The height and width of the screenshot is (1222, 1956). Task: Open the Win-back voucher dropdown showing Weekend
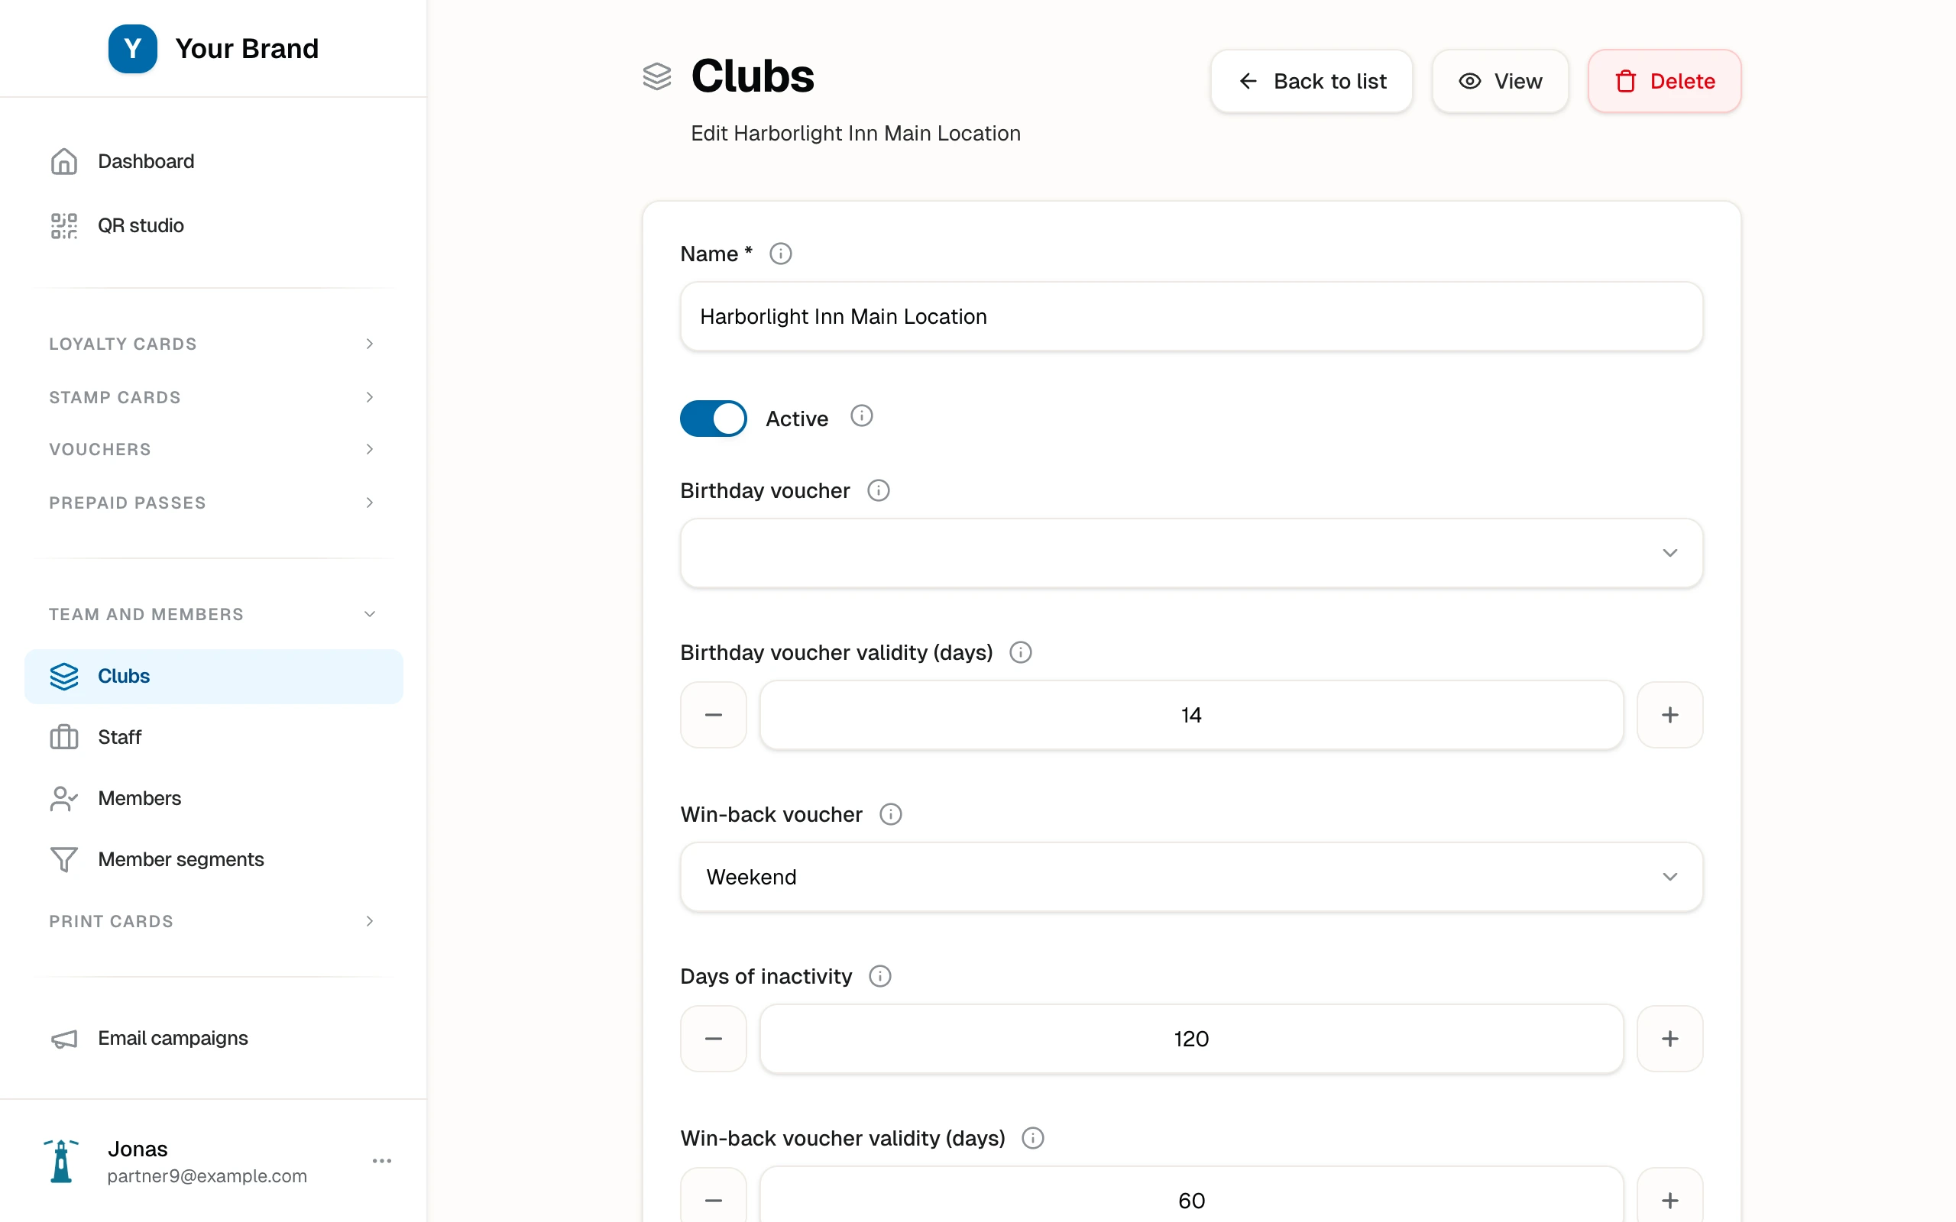pos(1191,877)
